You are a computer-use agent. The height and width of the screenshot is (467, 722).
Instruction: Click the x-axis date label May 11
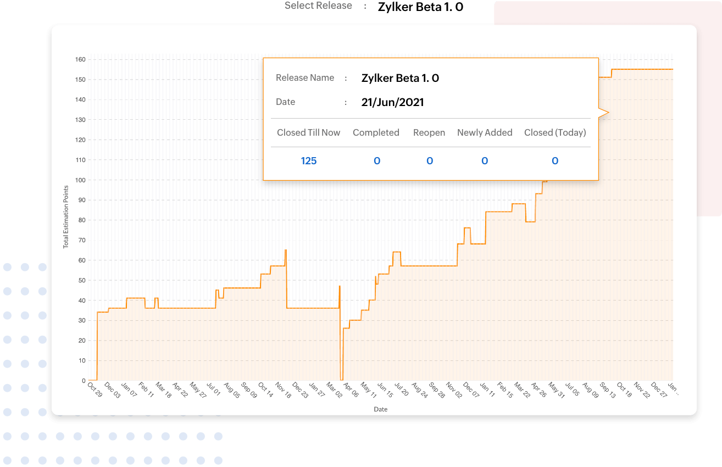(x=369, y=390)
